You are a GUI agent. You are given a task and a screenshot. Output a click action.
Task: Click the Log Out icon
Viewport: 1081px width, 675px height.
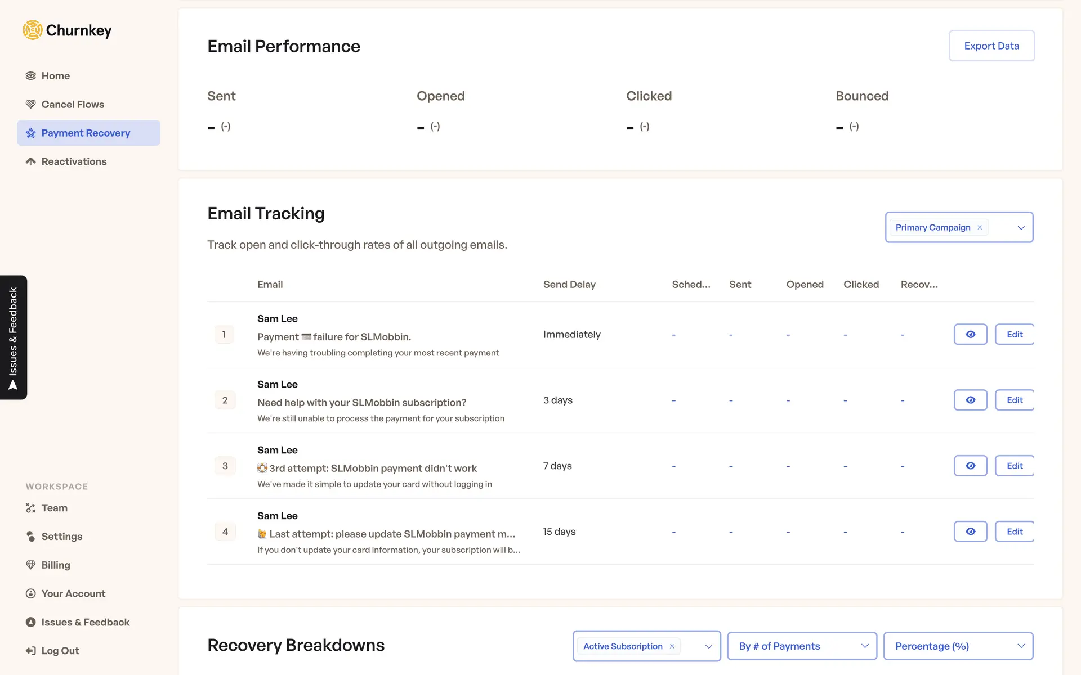[x=31, y=651]
